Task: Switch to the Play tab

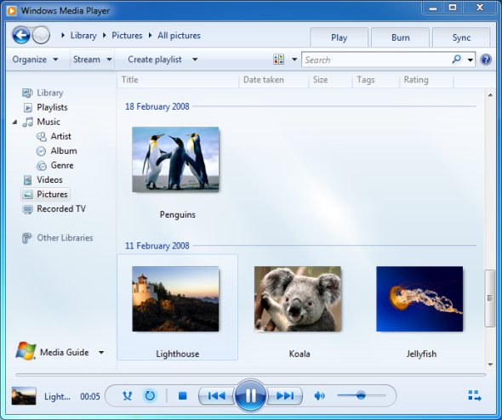Action: (x=339, y=37)
